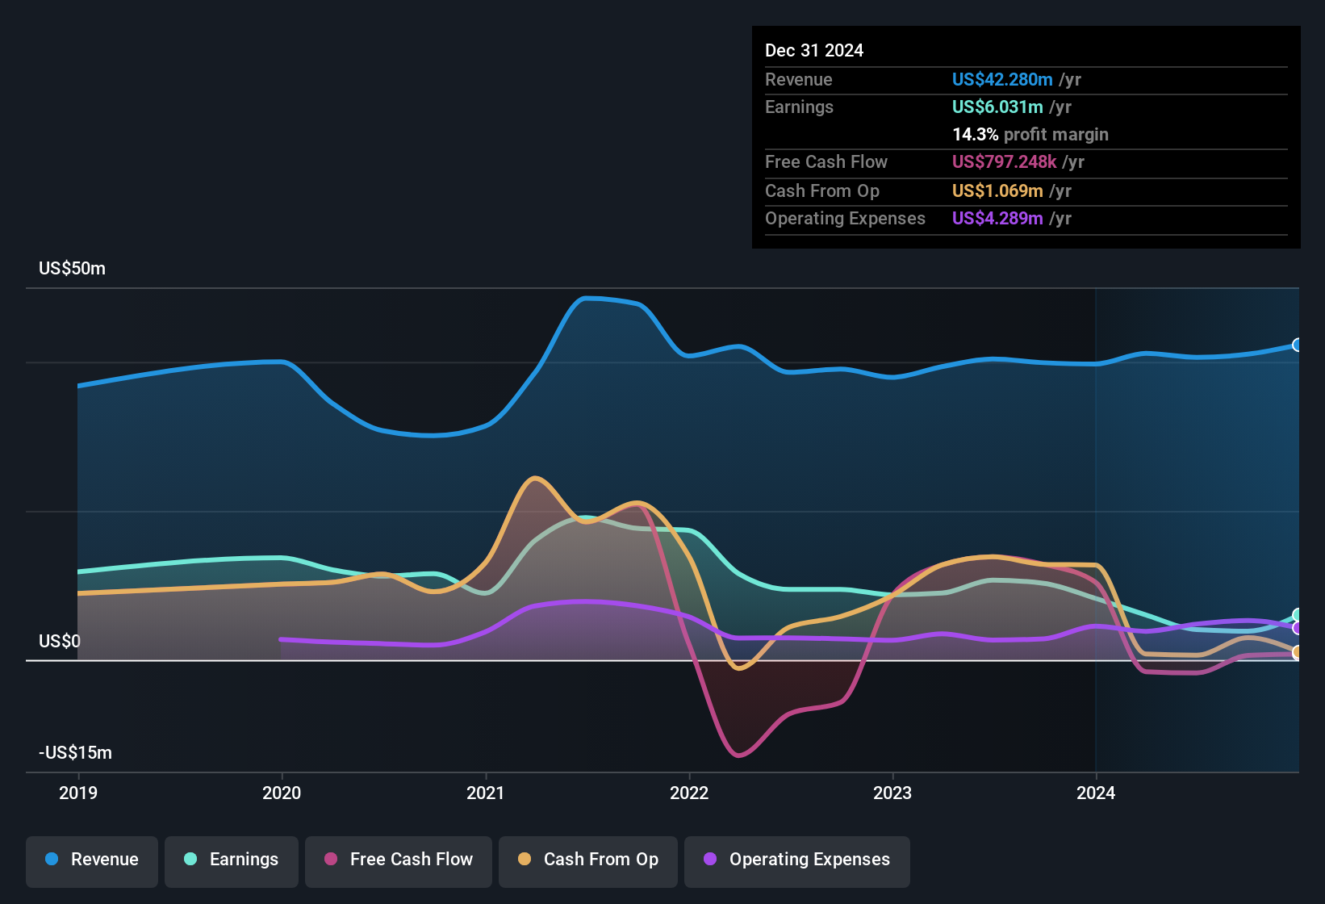Click the teal dot beside Earnings legend label

click(x=190, y=860)
